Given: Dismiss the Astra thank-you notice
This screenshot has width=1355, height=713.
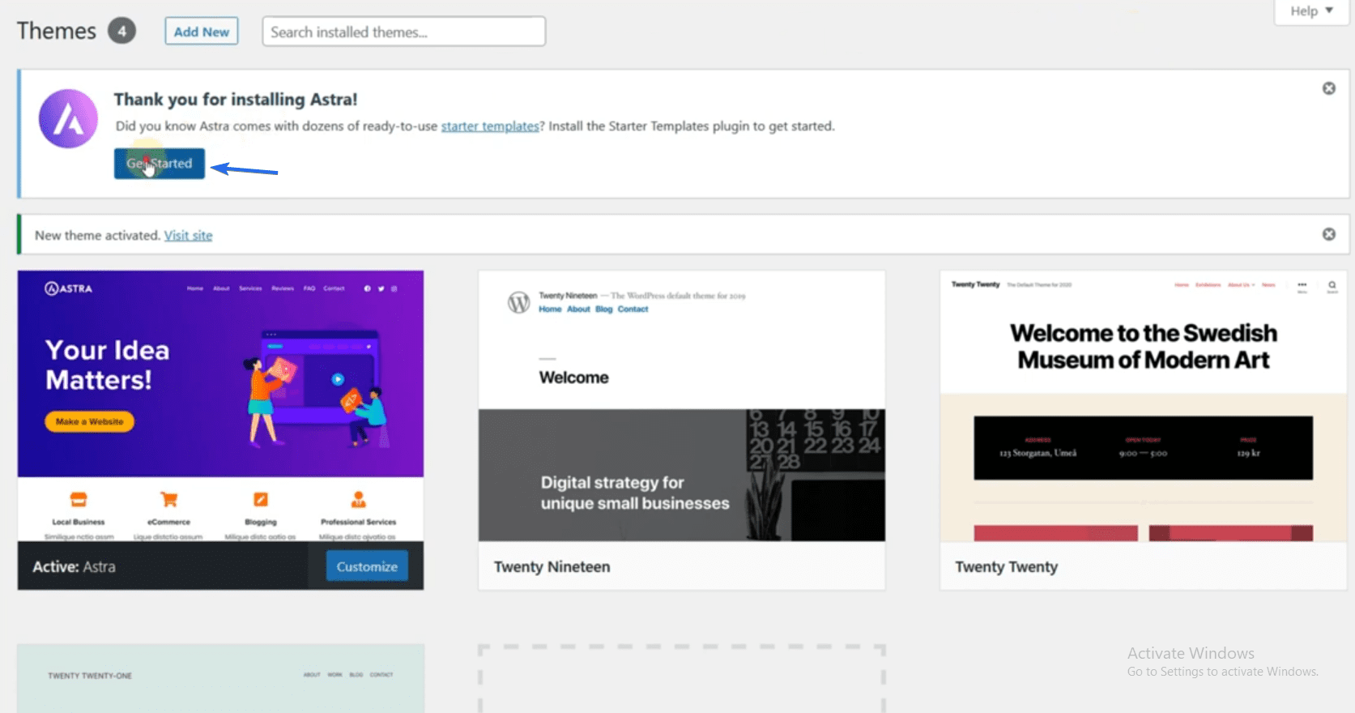Looking at the screenshot, I should 1329,88.
